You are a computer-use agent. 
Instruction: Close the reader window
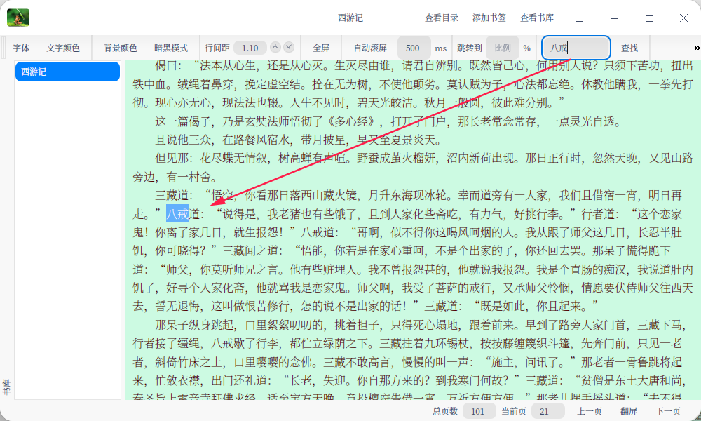point(683,18)
